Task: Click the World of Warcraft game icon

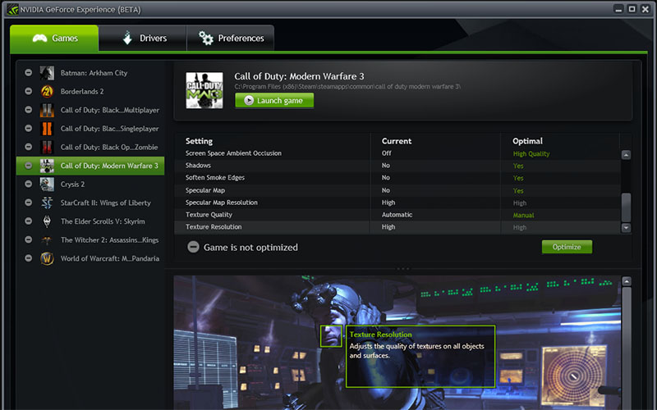Action: [x=47, y=258]
